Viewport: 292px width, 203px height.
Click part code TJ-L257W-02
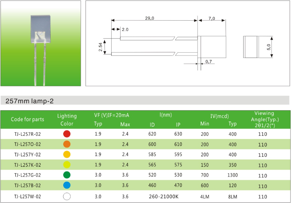click(x=27, y=196)
